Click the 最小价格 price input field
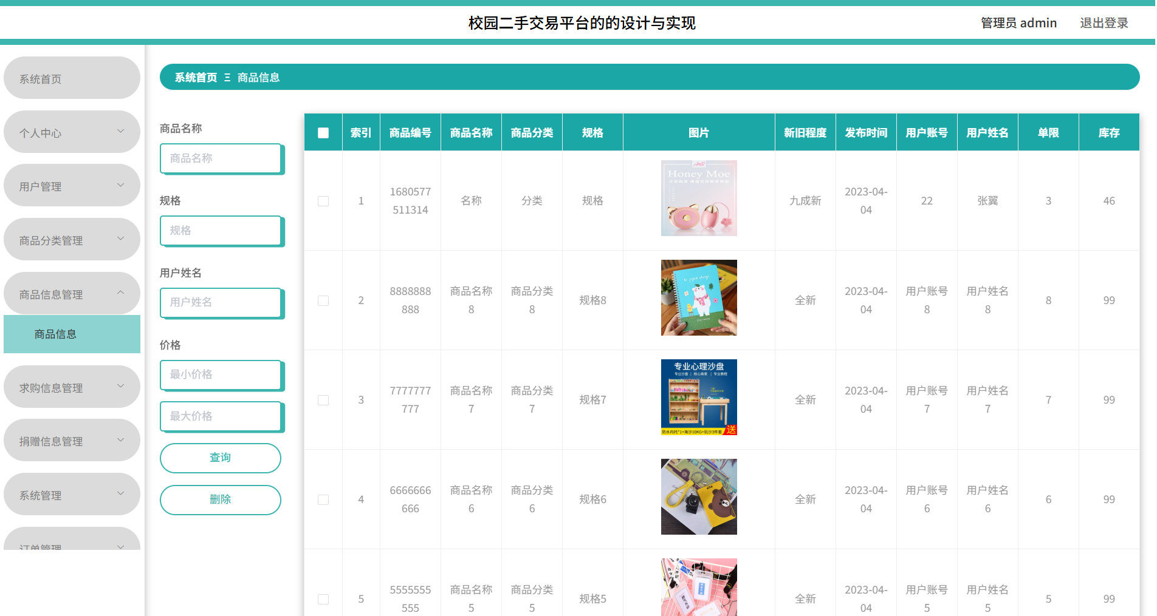Image resolution: width=1157 pixels, height=616 pixels. pyautogui.click(x=221, y=375)
